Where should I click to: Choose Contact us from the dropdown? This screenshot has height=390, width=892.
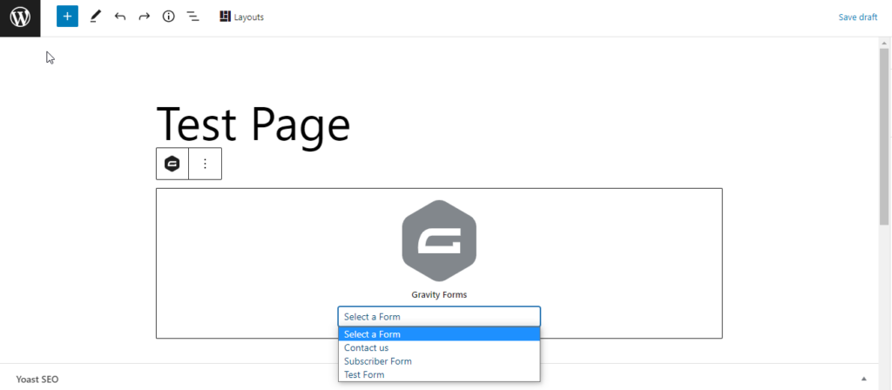(439, 348)
